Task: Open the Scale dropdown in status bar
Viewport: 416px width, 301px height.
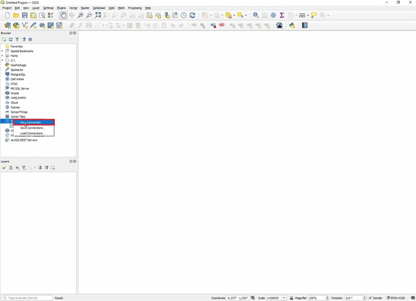Action: tap(284, 298)
